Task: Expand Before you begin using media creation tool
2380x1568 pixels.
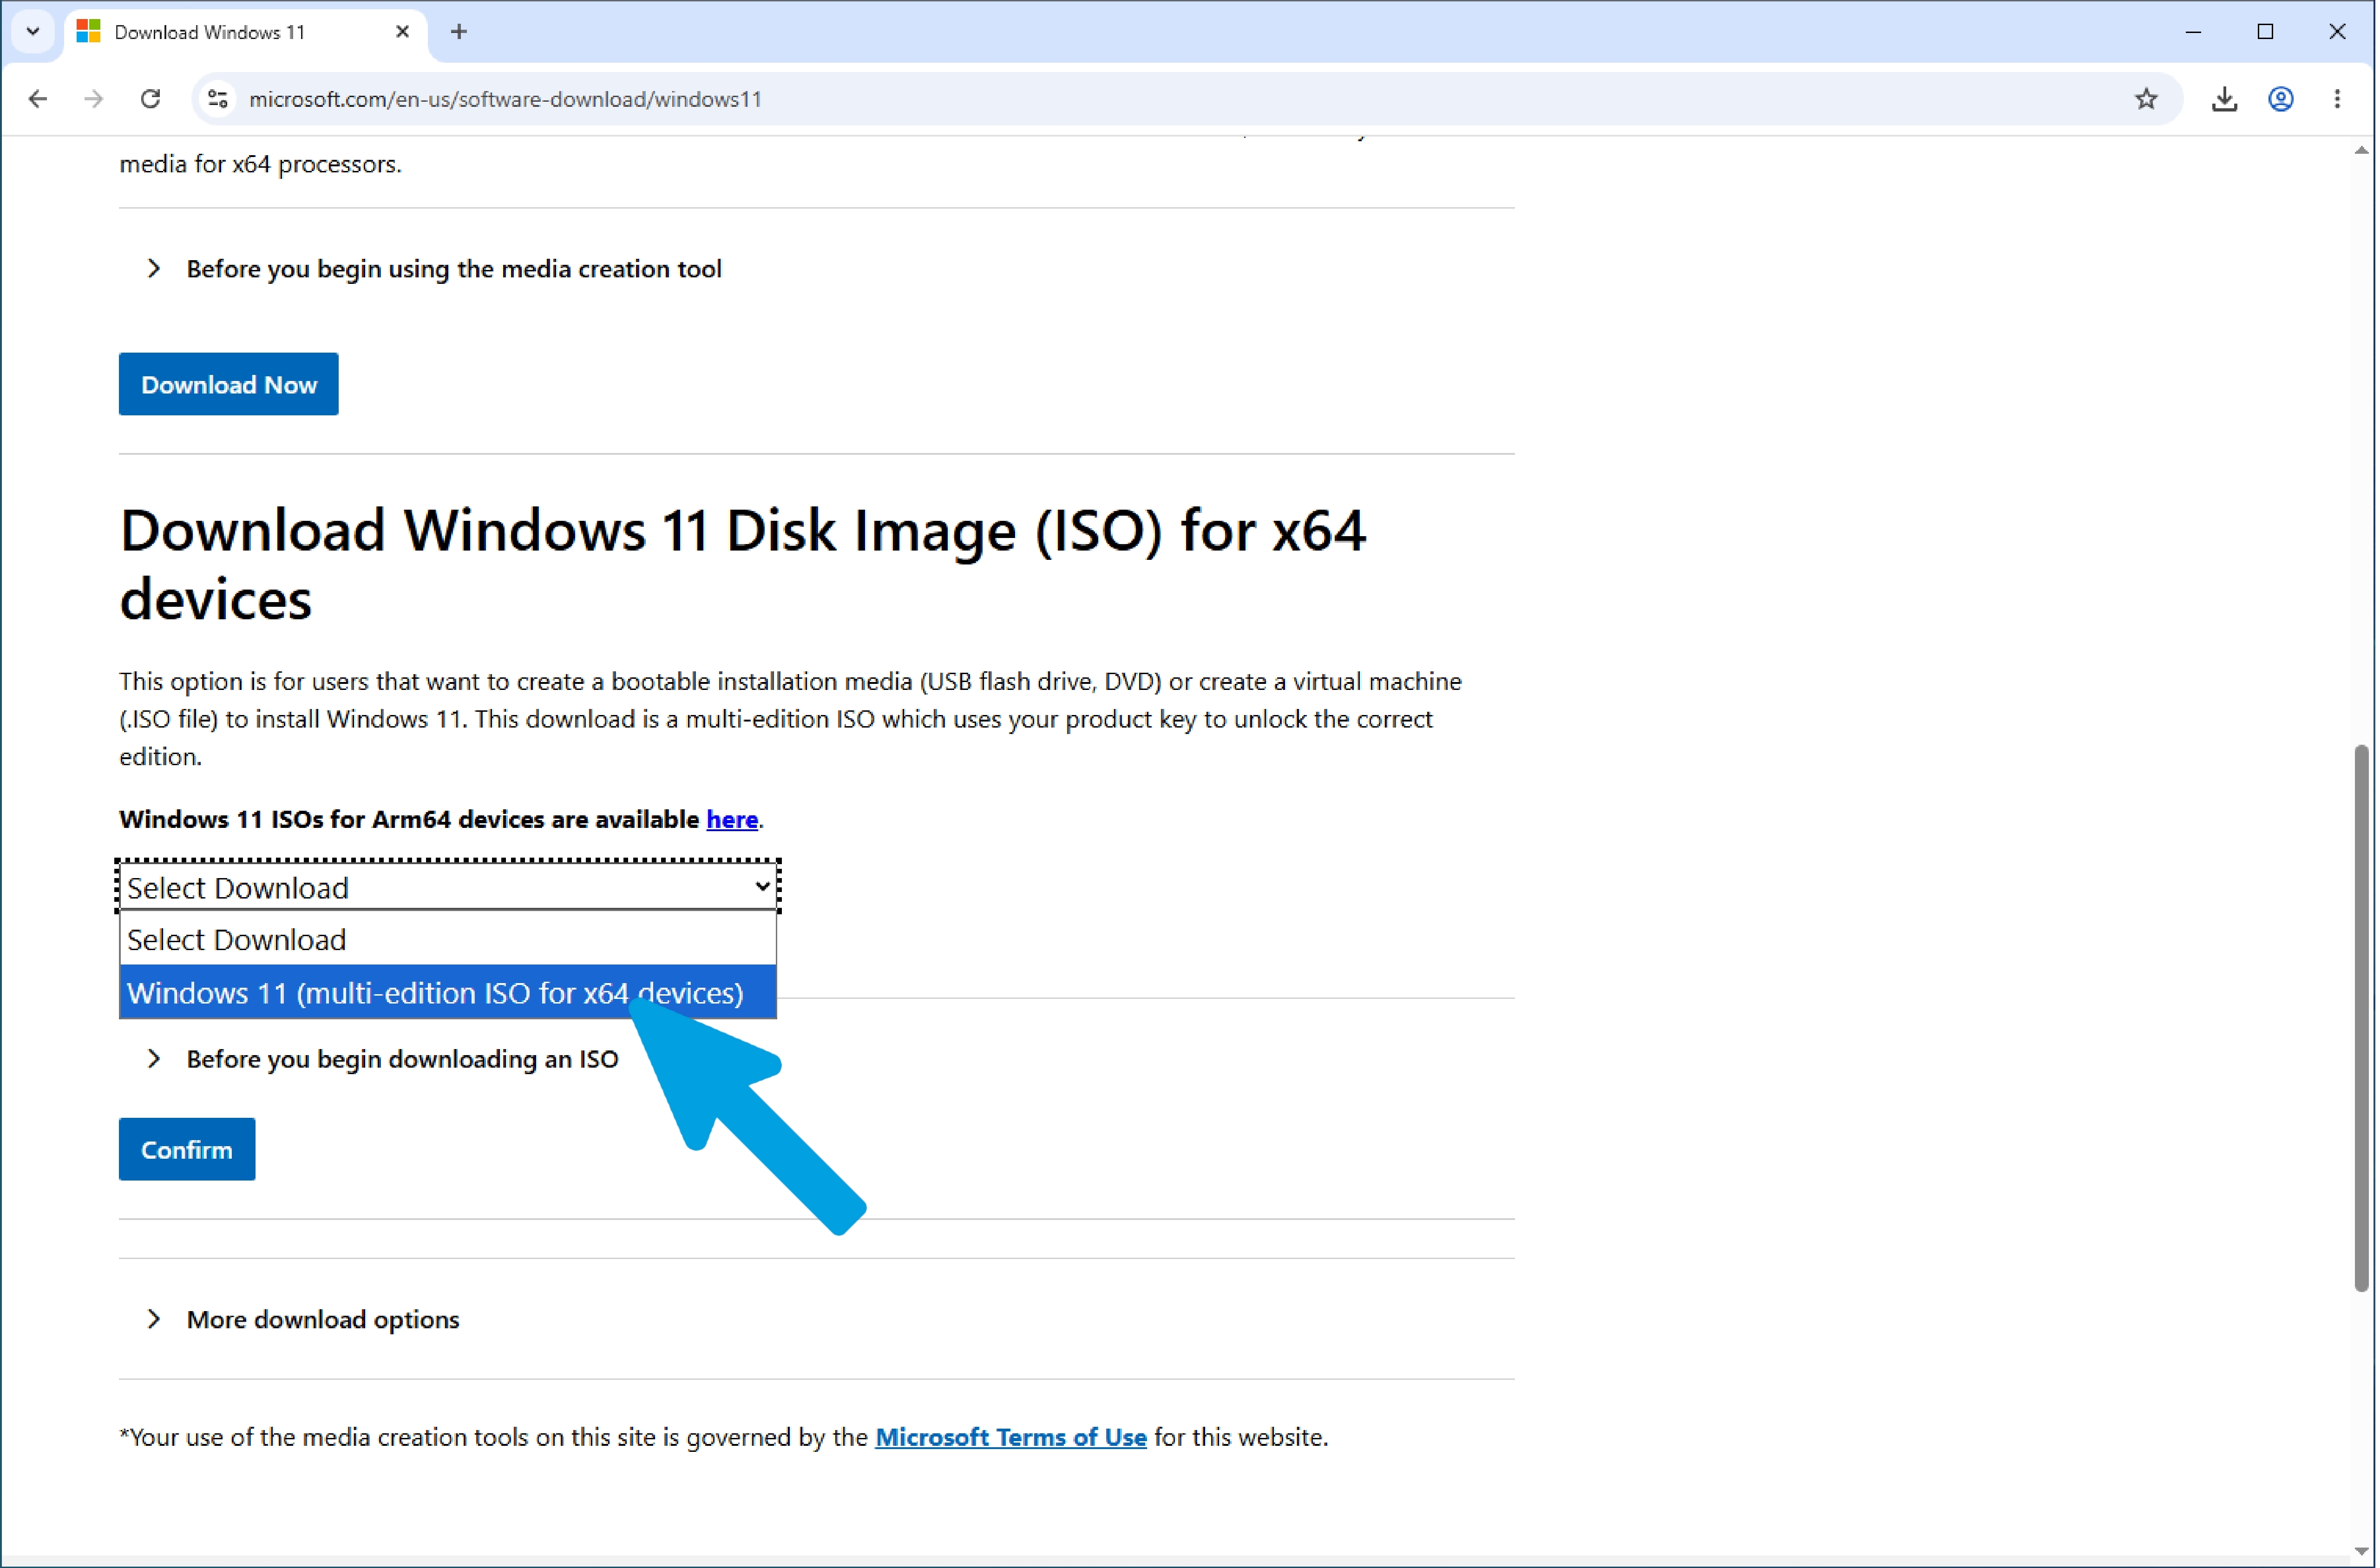Action: pos(434,269)
